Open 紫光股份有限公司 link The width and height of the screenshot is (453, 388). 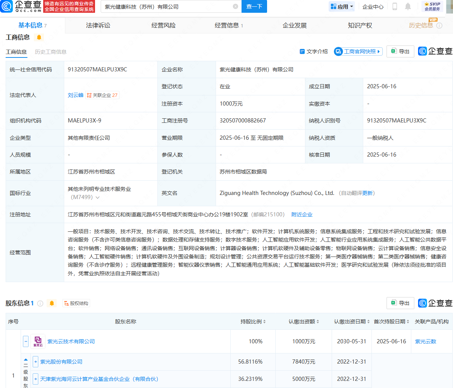[x=61, y=362]
